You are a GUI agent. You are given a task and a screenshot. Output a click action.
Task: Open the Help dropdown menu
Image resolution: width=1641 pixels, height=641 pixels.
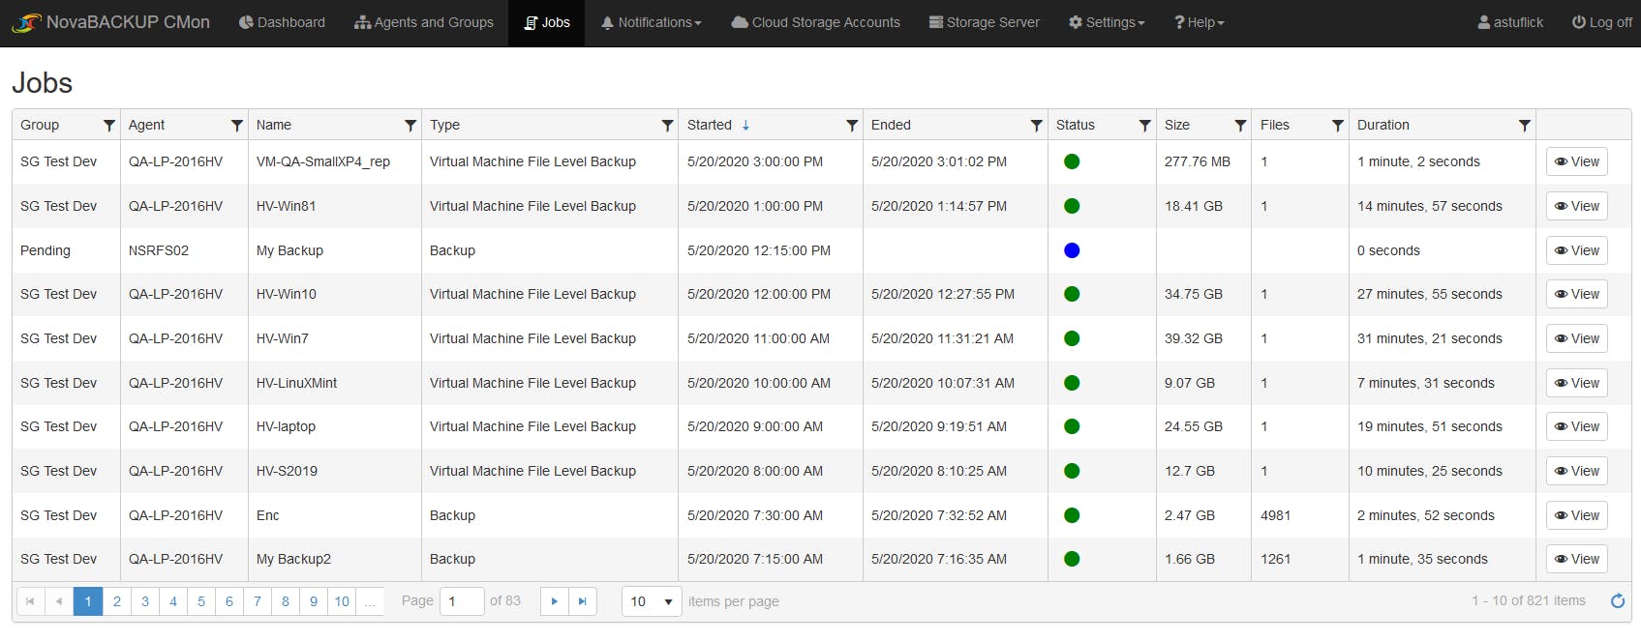[x=1200, y=22]
